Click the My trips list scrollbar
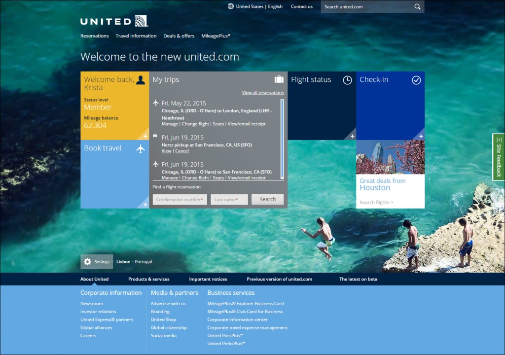This screenshot has height=355, width=505. (282, 139)
